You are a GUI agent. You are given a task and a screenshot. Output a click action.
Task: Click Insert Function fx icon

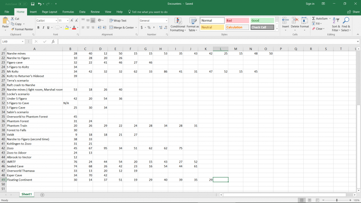coord(53,41)
